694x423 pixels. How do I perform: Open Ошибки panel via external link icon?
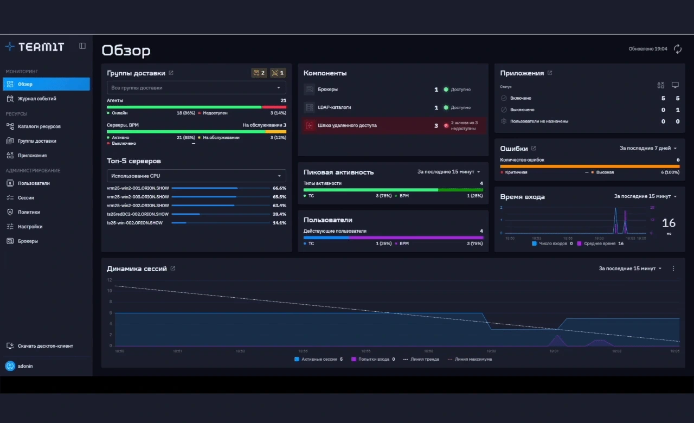[534, 148]
